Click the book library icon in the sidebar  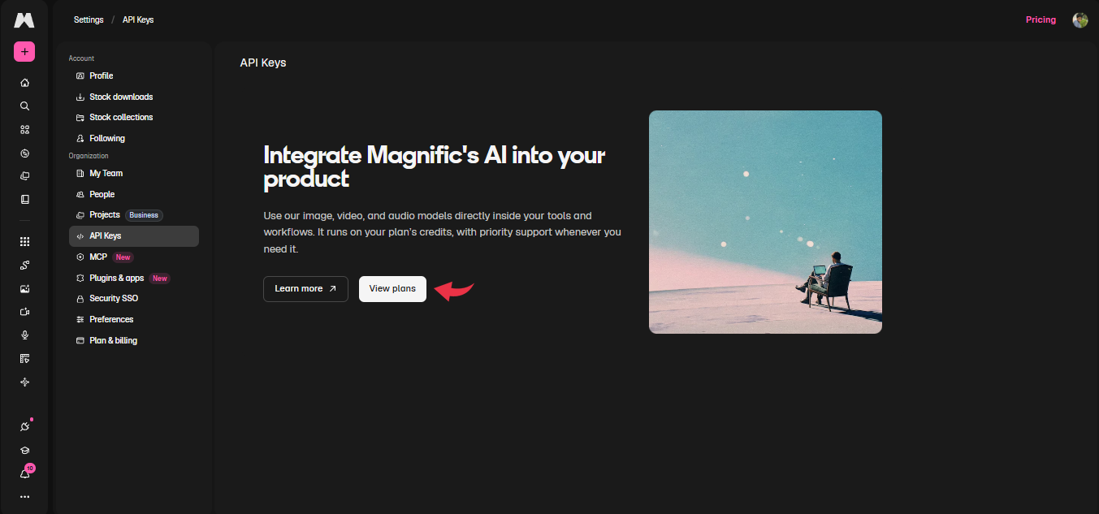24,200
